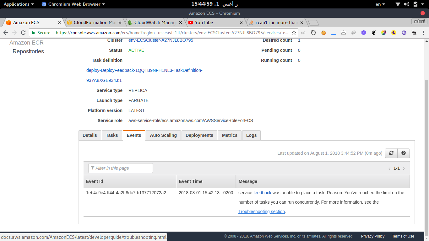Close the Amazon ECS browser tab

(59, 23)
